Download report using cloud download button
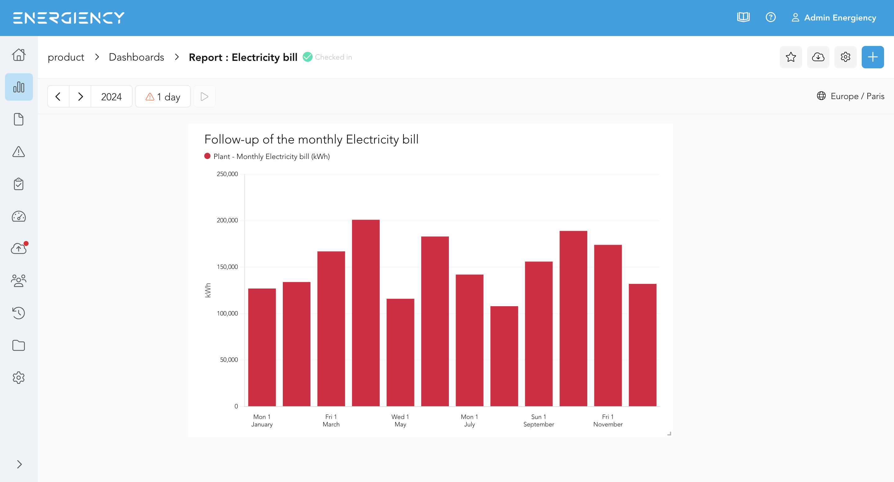 pos(818,57)
